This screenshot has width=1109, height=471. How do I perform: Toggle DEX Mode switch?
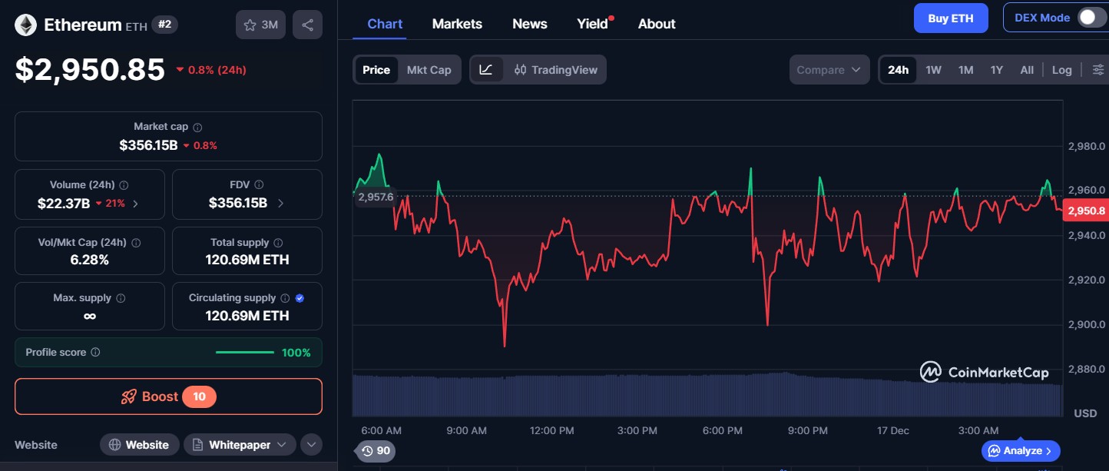(1093, 17)
